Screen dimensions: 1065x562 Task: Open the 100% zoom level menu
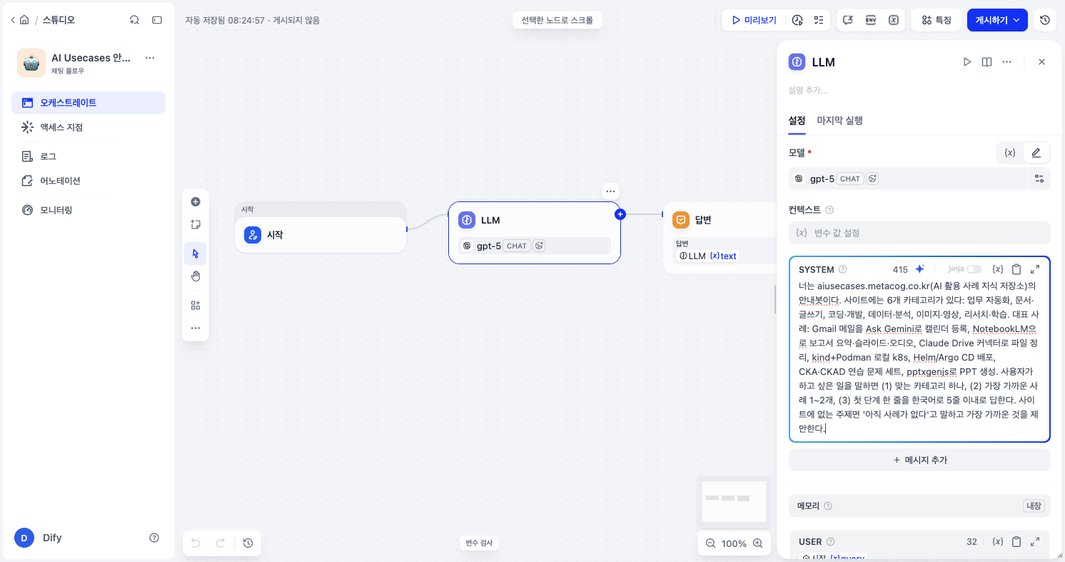[734, 543]
